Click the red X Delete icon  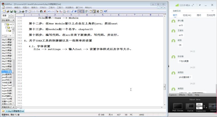(x=45, y=11)
